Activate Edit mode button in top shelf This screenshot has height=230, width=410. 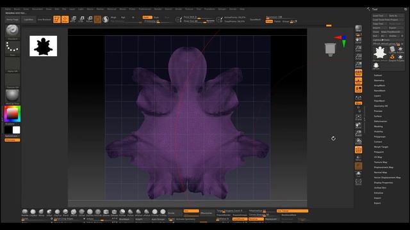(x=57, y=19)
